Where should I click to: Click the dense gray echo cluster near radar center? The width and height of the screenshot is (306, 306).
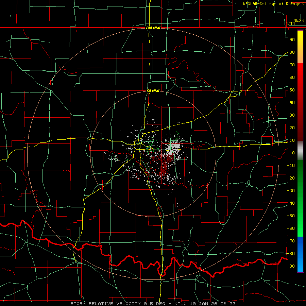pos(174,148)
